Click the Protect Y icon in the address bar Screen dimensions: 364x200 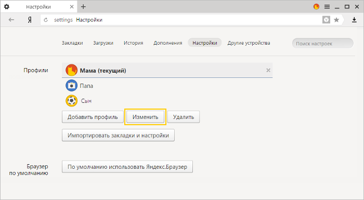pos(326,20)
